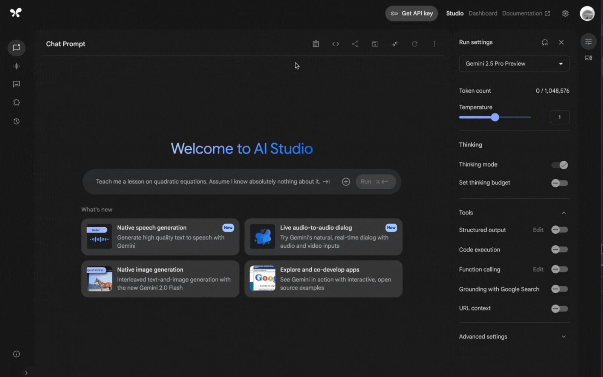This screenshot has width=603, height=377.
Task: Open Native speech generation card
Action: point(160,237)
